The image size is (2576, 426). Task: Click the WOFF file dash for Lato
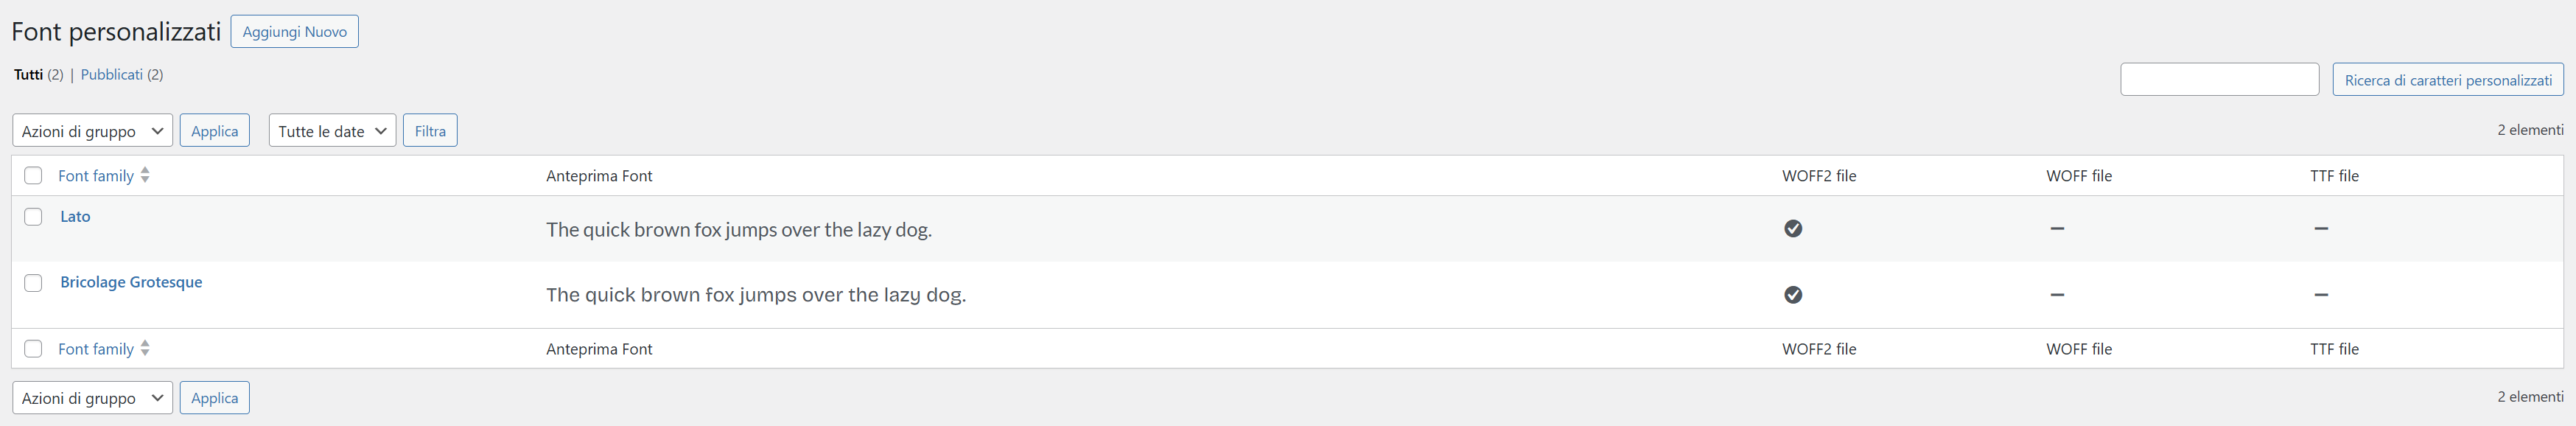point(2056,229)
